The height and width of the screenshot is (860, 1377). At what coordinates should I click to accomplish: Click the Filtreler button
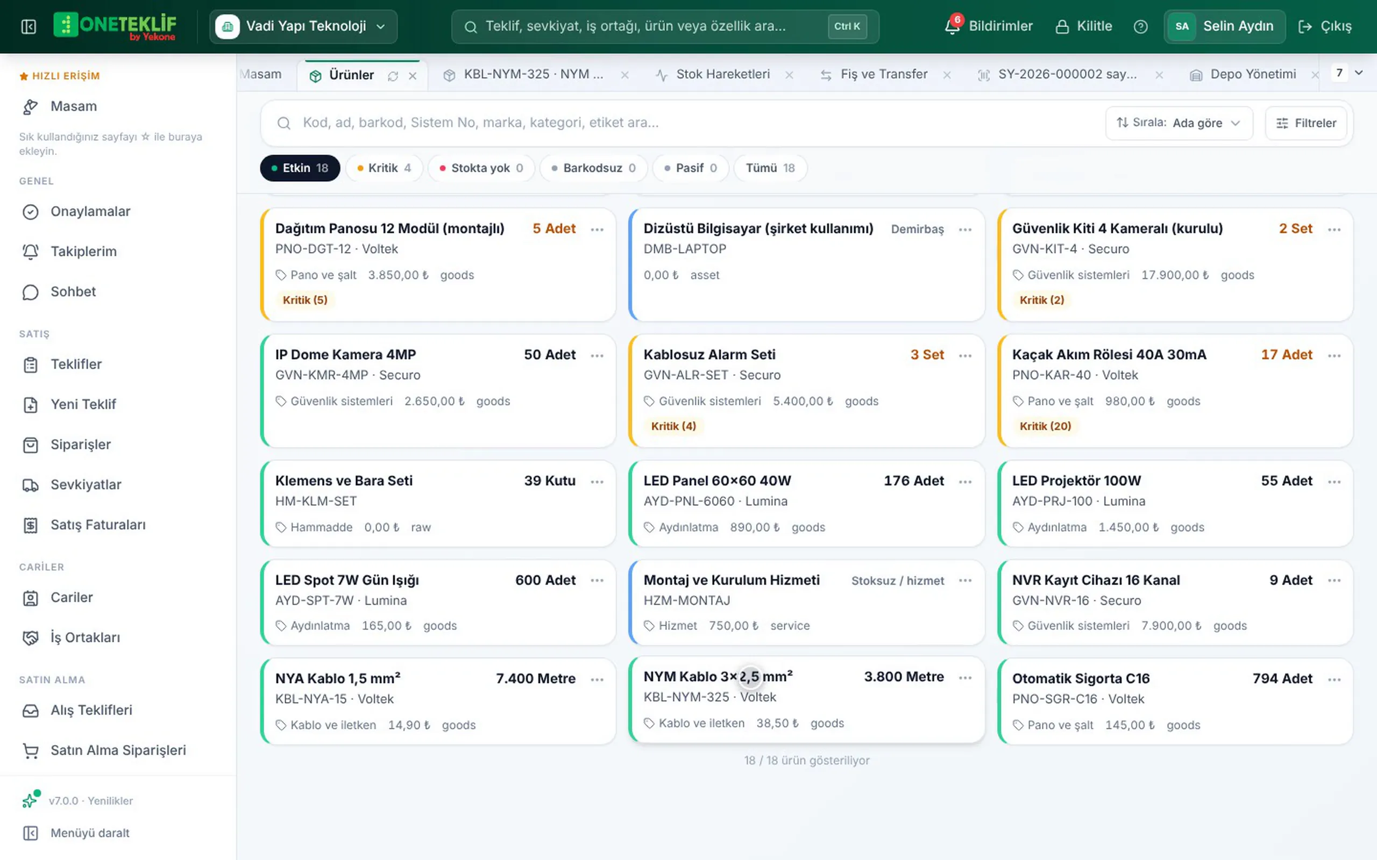click(x=1306, y=123)
